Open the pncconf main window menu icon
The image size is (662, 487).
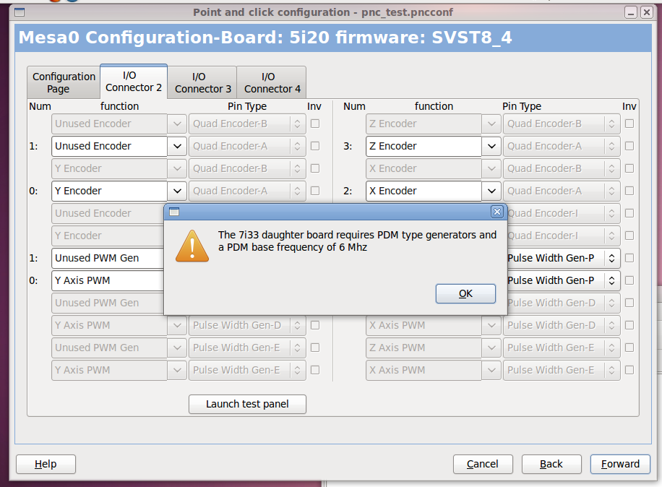(20, 12)
